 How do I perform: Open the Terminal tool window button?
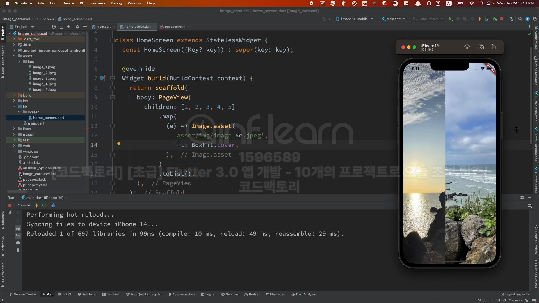(111, 294)
